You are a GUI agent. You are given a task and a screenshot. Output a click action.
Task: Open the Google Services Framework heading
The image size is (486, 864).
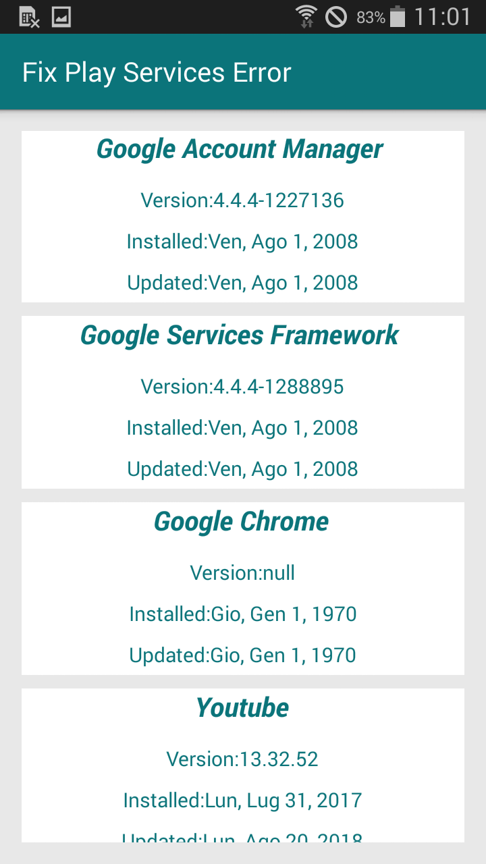tap(240, 335)
